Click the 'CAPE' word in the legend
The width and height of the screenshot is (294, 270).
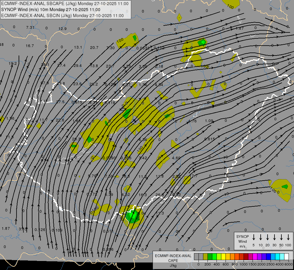tap(173, 261)
